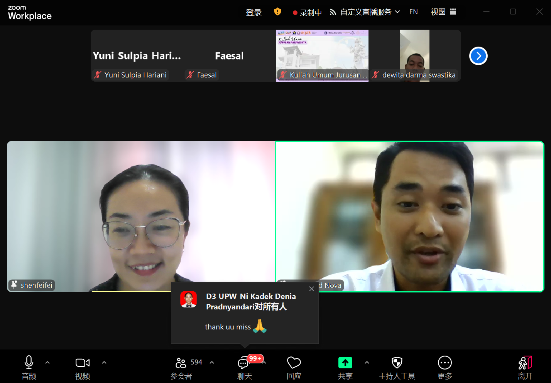551x383 pixels.
Task: Select the Kuliah Umum Jurusan video thumbnail
Action: point(322,55)
